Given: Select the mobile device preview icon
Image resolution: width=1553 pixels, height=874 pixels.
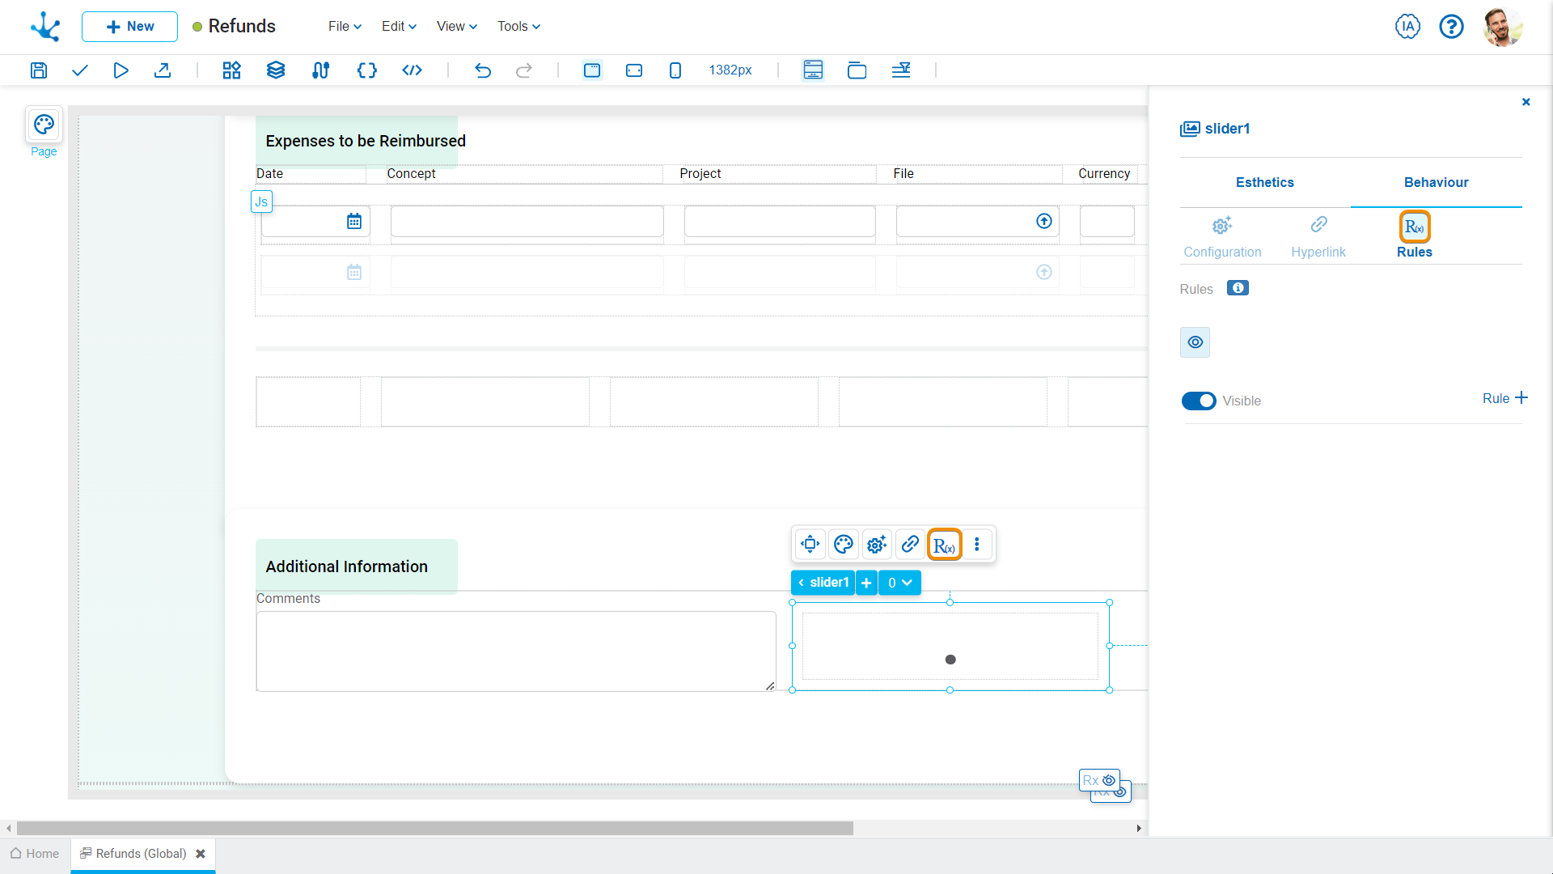Looking at the screenshot, I should tap(675, 70).
